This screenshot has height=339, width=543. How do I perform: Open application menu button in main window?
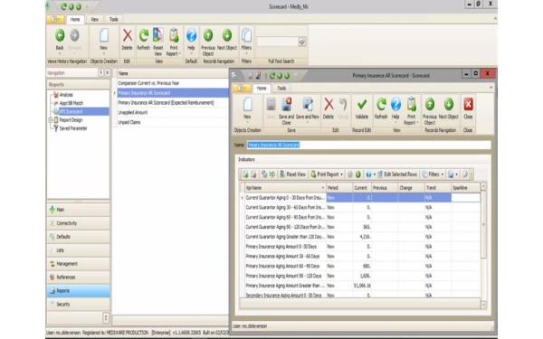(x=55, y=19)
